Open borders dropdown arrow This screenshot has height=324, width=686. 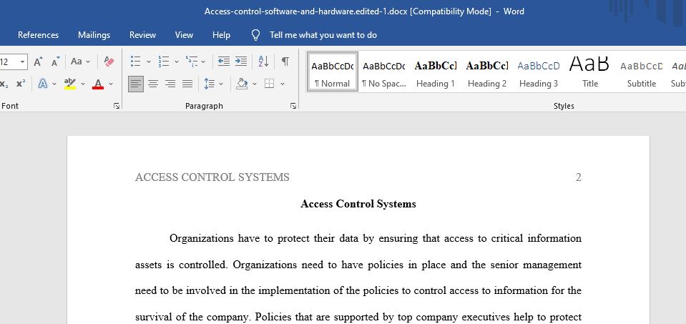coord(282,84)
